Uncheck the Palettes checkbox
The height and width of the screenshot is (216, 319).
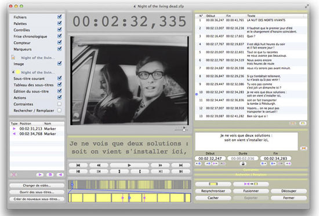pos(59,23)
